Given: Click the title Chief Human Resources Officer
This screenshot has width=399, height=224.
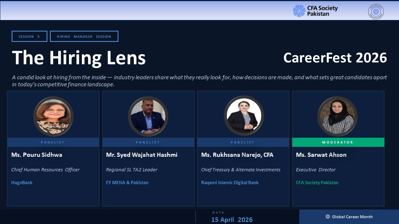Looking at the screenshot, I should (x=45, y=170).
